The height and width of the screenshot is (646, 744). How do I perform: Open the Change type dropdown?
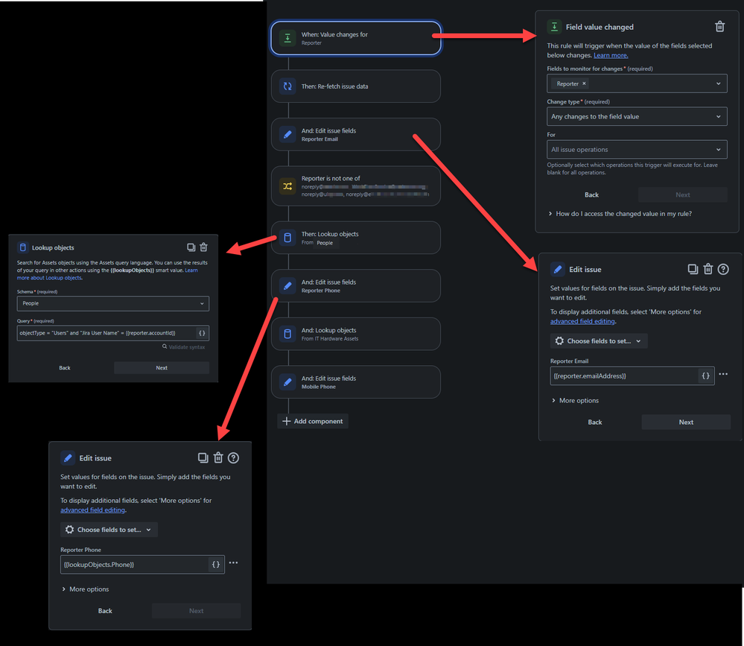[x=637, y=116]
